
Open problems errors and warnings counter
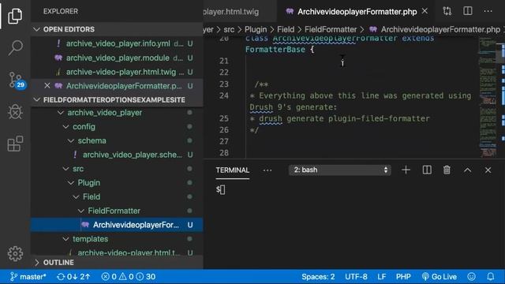tap(128, 277)
